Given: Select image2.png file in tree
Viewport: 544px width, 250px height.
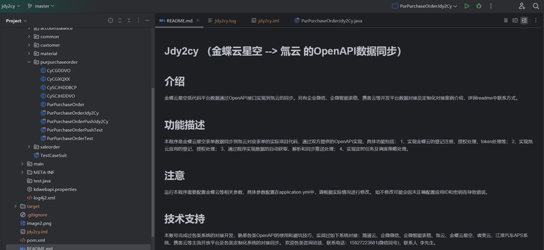Looking at the screenshot, I should 39,224.
